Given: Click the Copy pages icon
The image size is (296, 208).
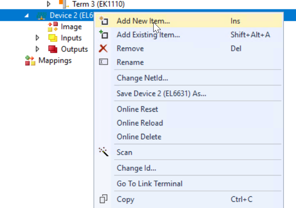Looking at the screenshot, I should pyautogui.click(x=104, y=199).
